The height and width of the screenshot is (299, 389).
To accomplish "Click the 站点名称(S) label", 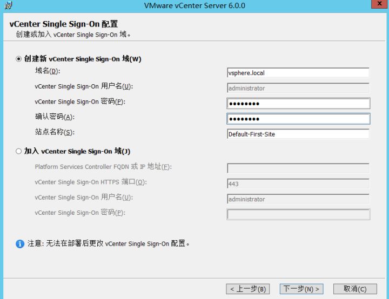I will pyautogui.click(x=55, y=132).
